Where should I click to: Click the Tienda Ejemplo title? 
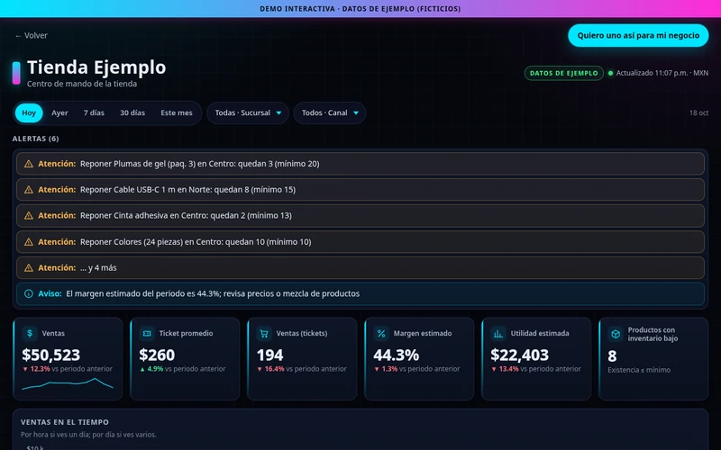click(x=96, y=67)
